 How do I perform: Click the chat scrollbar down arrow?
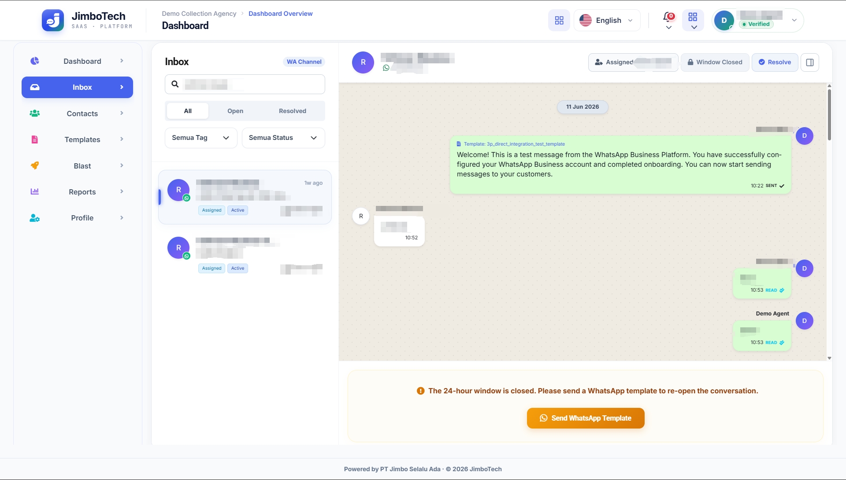click(829, 358)
